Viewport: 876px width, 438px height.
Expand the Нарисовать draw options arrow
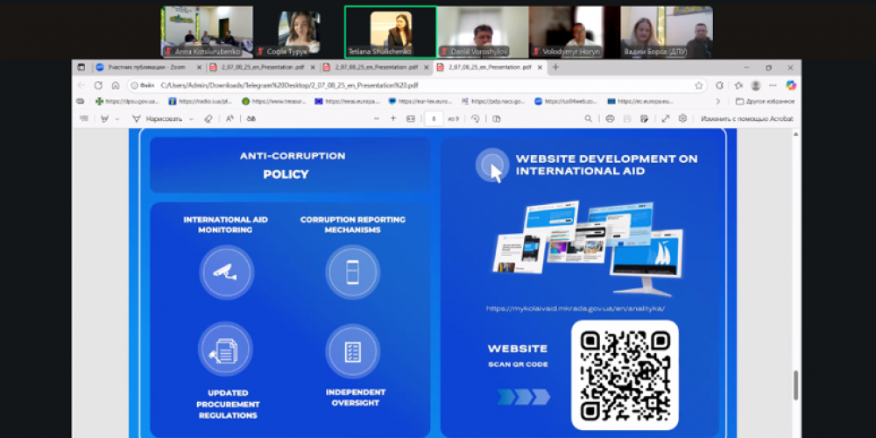point(189,118)
